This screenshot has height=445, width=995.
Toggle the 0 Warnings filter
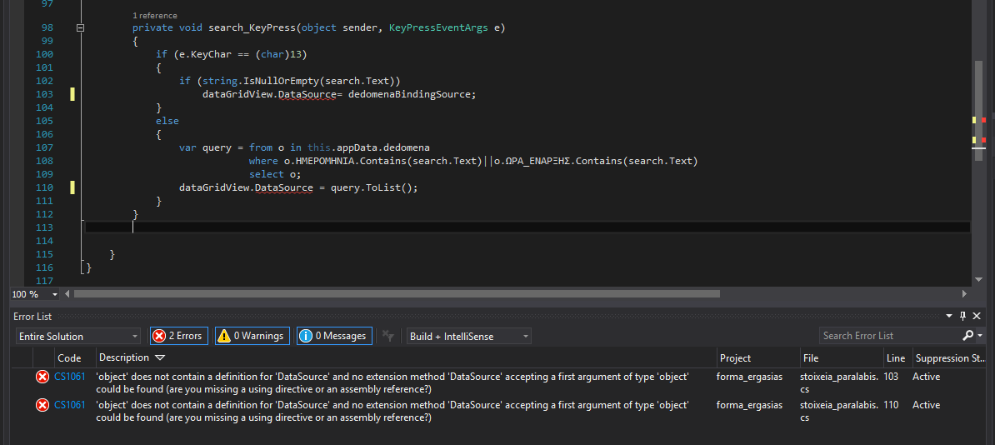coord(252,336)
